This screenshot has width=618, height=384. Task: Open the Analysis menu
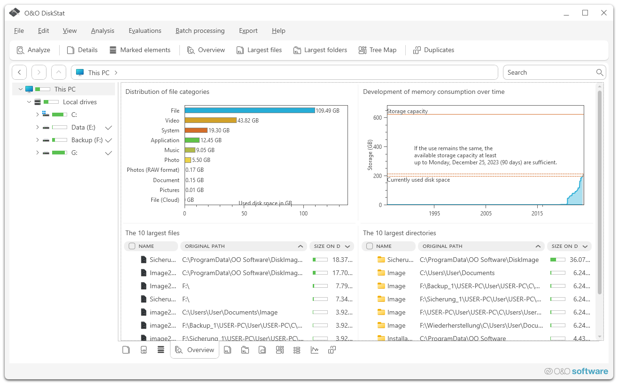[x=102, y=31]
